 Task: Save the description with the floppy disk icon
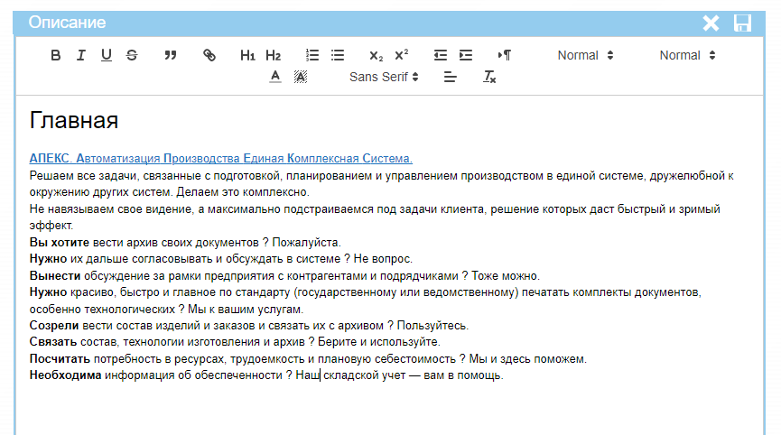click(742, 23)
